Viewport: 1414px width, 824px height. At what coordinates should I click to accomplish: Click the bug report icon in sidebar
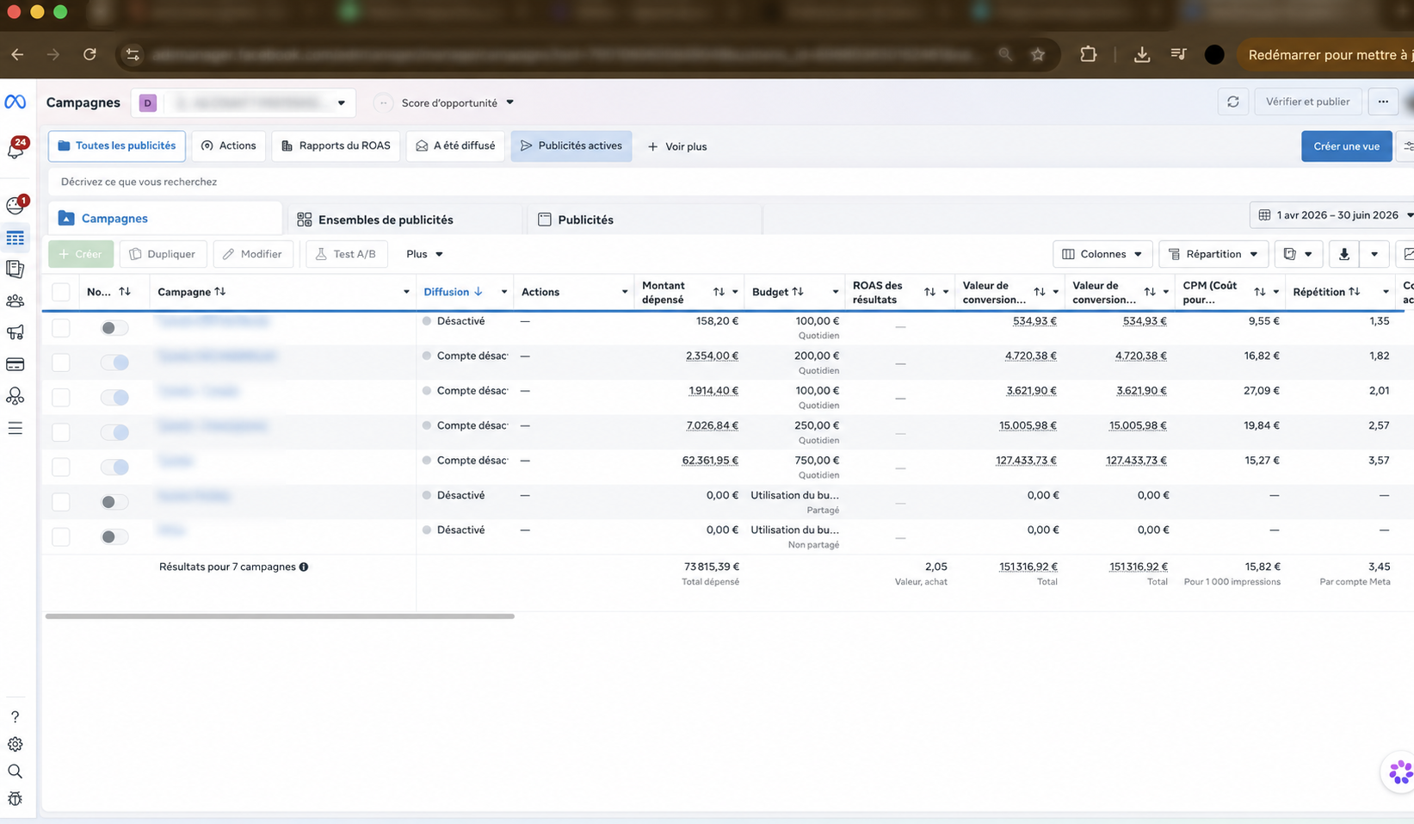[15, 799]
